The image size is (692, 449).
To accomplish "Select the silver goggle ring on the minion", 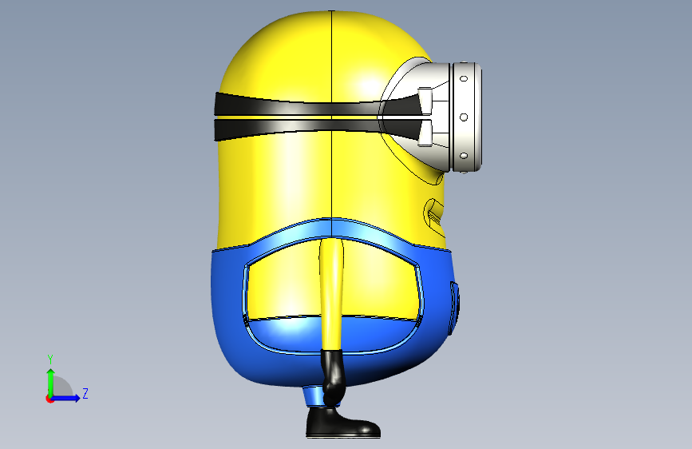I will [x=466, y=117].
